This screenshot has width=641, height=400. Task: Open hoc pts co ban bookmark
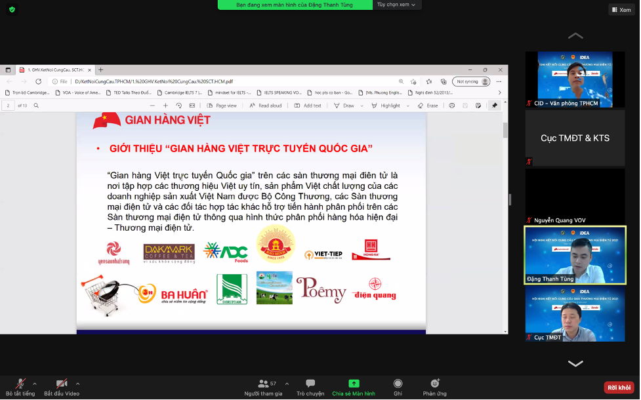coord(330,92)
